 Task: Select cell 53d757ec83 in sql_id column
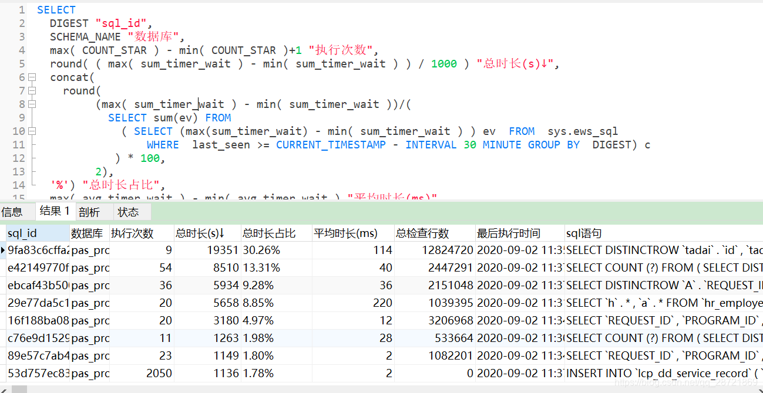tap(38, 374)
